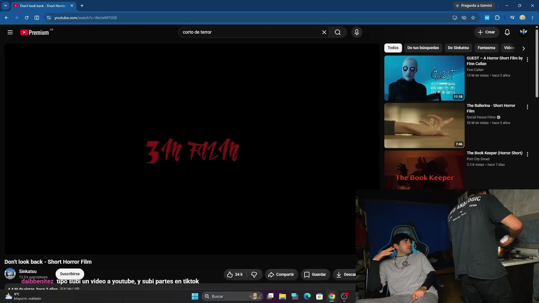Visit the Social House Films channel
The image size is (539, 303).
coord(481,117)
